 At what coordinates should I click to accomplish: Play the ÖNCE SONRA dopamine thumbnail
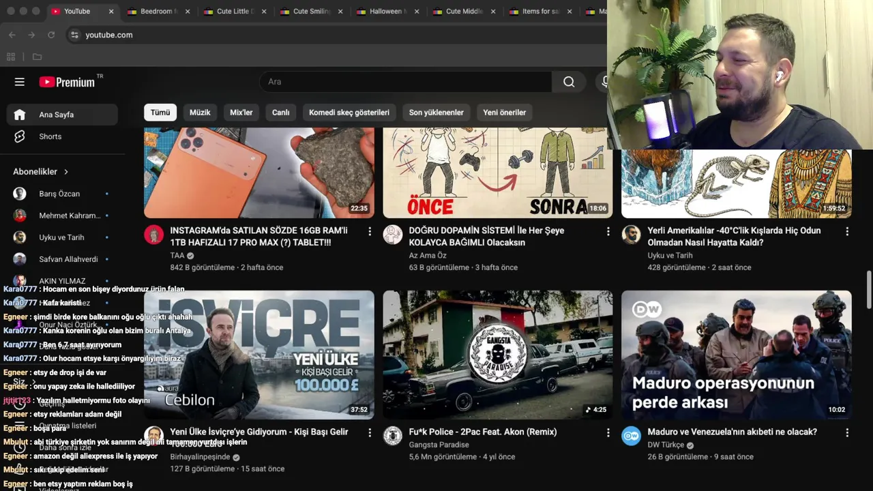tap(498, 173)
